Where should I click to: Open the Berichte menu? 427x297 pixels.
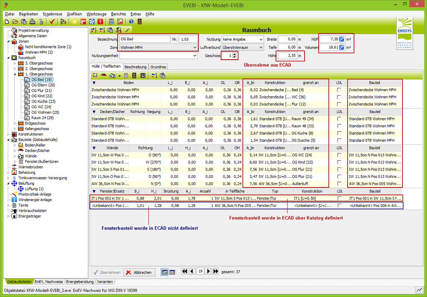118,14
